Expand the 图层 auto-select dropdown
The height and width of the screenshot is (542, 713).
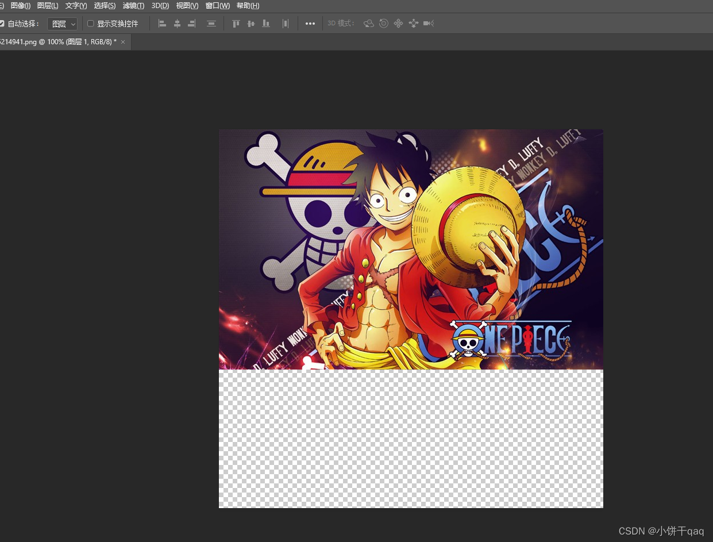pyautogui.click(x=62, y=24)
